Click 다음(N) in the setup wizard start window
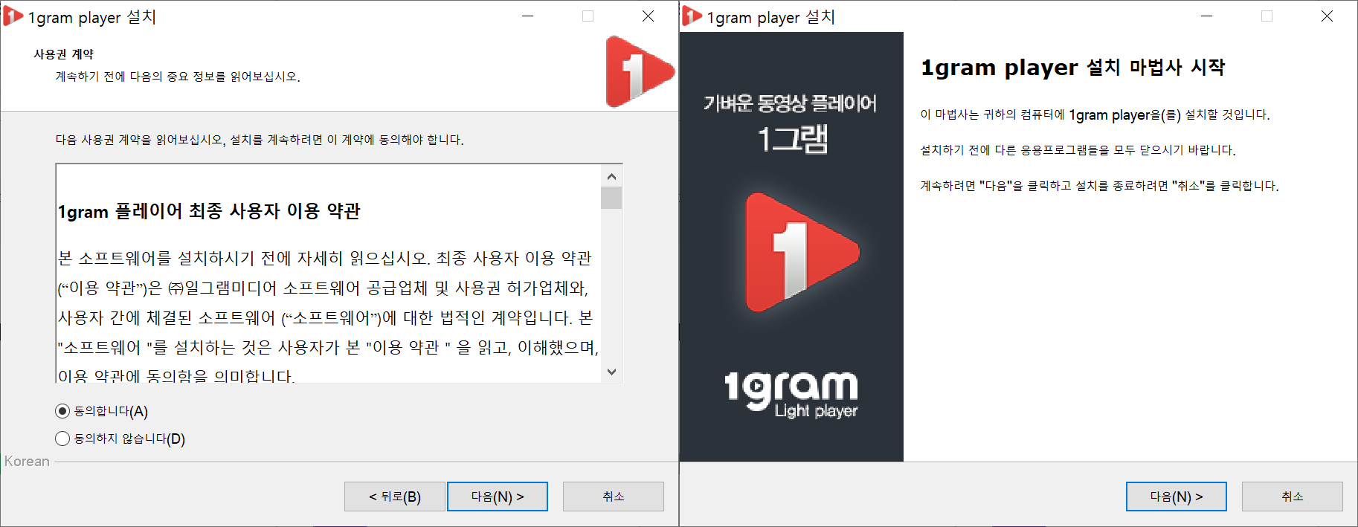The height and width of the screenshot is (527, 1358). point(1177,497)
